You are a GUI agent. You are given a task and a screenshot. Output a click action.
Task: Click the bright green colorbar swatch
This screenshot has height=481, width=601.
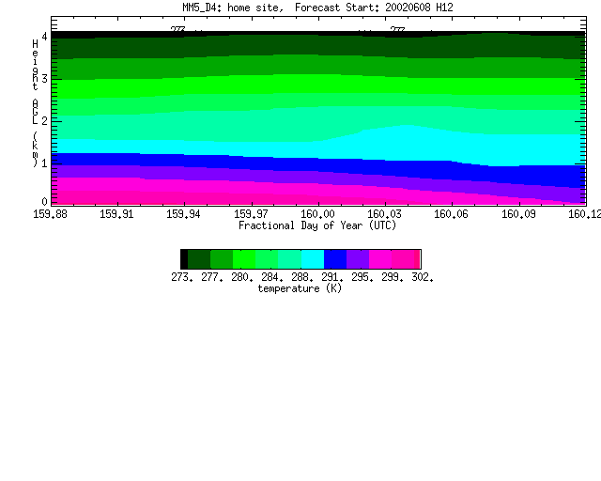(x=244, y=259)
